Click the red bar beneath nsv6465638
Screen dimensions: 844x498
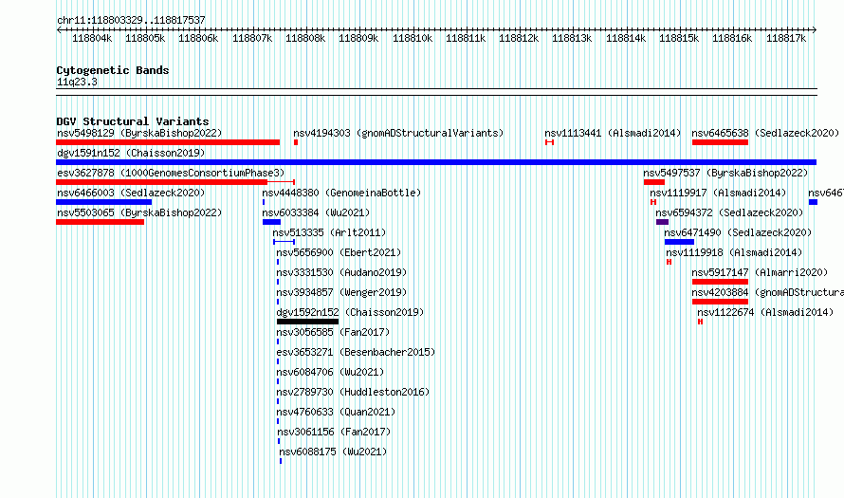(x=720, y=142)
